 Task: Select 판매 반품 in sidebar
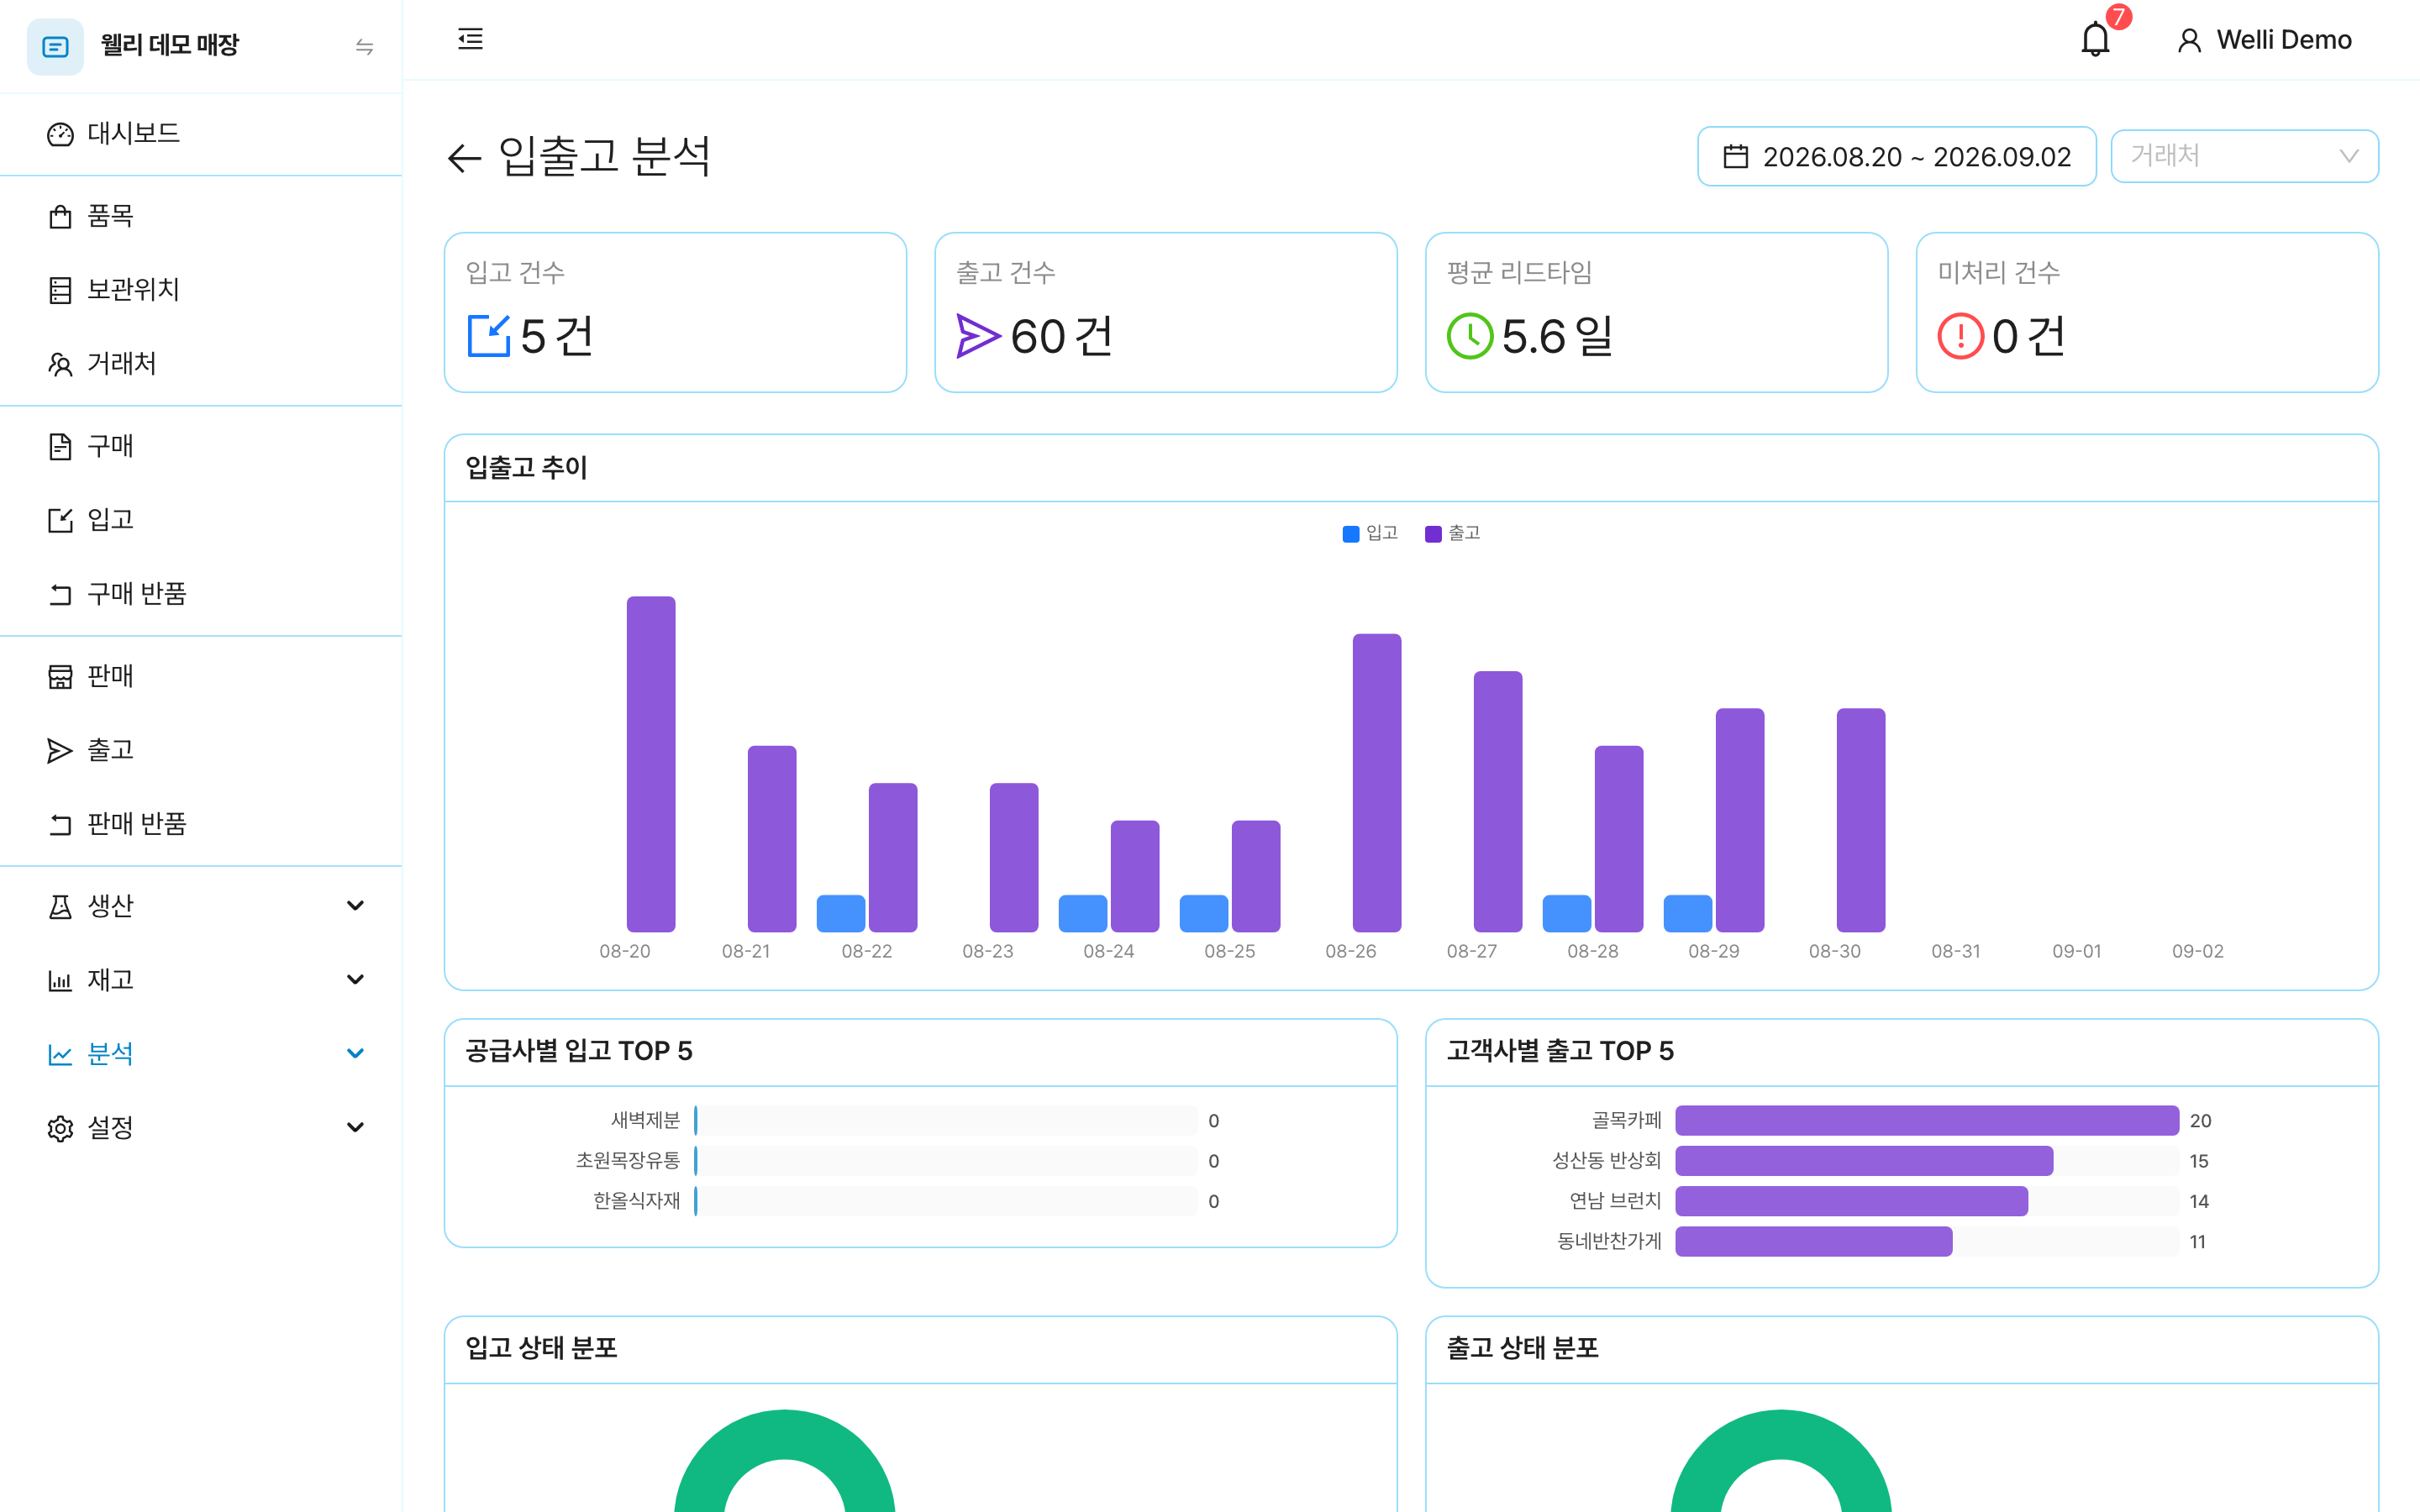click(201, 824)
